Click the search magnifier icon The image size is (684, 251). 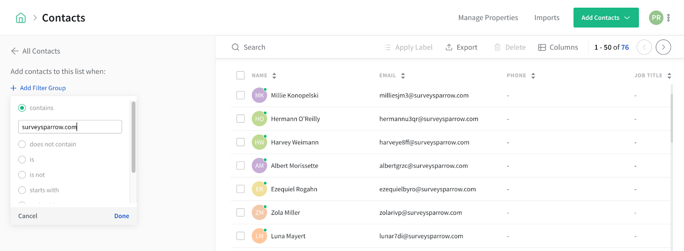pyautogui.click(x=236, y=47)
